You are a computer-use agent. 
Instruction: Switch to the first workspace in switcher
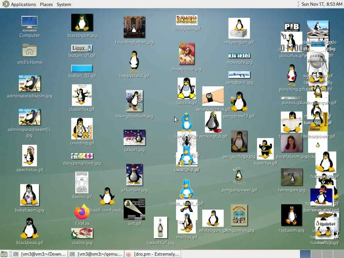click(305, 254)
